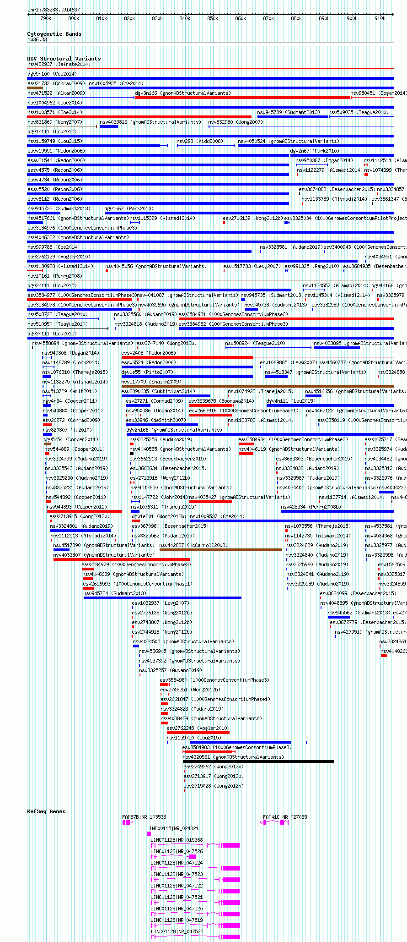Select label nsv999785 (Coe2014)
The width and height of the screenshot is (407, 942).
point(54,247)
